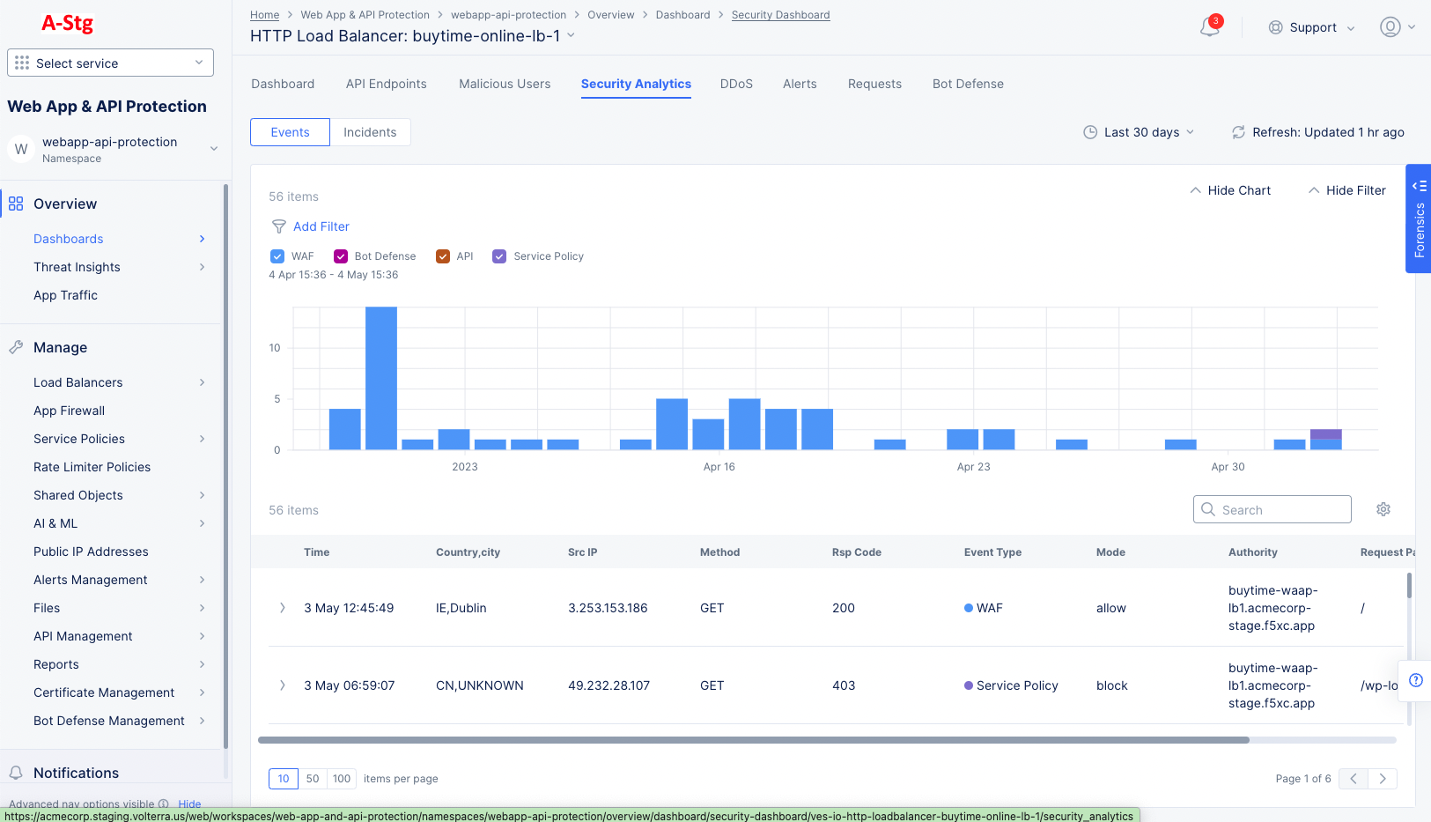This screenshot has height=822, width=1431.
Task: Click the Add Filter funnel icon
Action: click(x=278, y=226)
